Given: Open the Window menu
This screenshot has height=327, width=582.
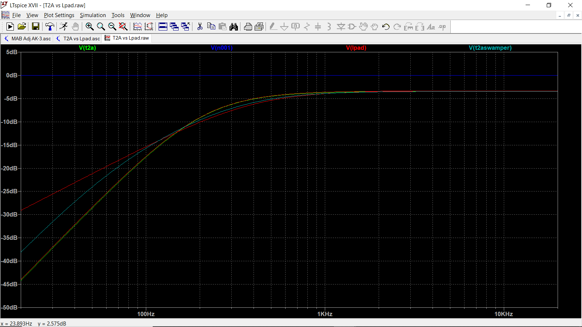Looking at the screenshot, I should tap(140, 15).
